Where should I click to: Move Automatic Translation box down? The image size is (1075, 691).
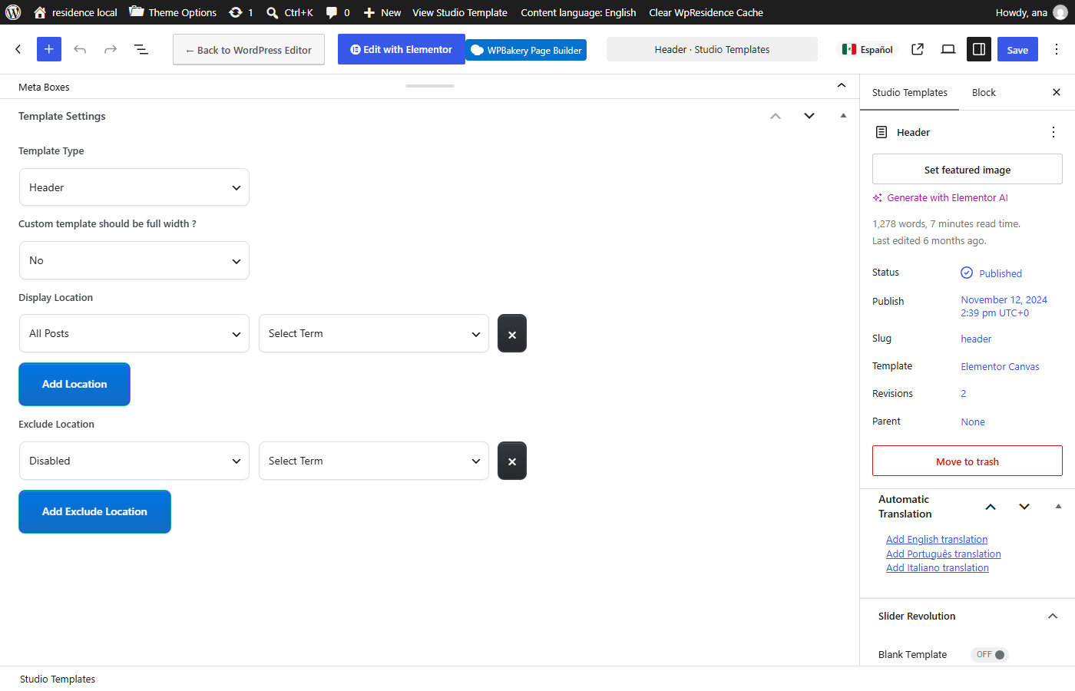(x=1024, y=507)
